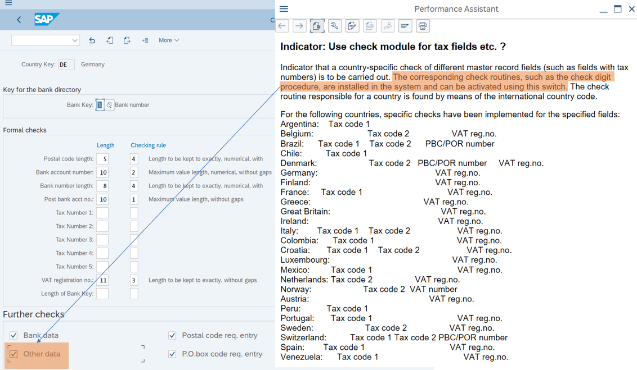637x370 pixels.
Task: Click the SAP back arrow
Action: click(19, 20)
